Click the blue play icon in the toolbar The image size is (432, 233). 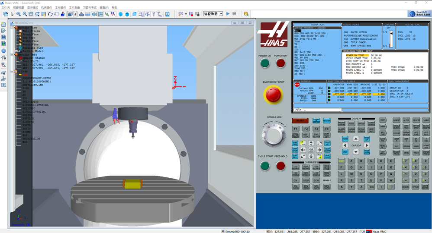coord(227,14)
